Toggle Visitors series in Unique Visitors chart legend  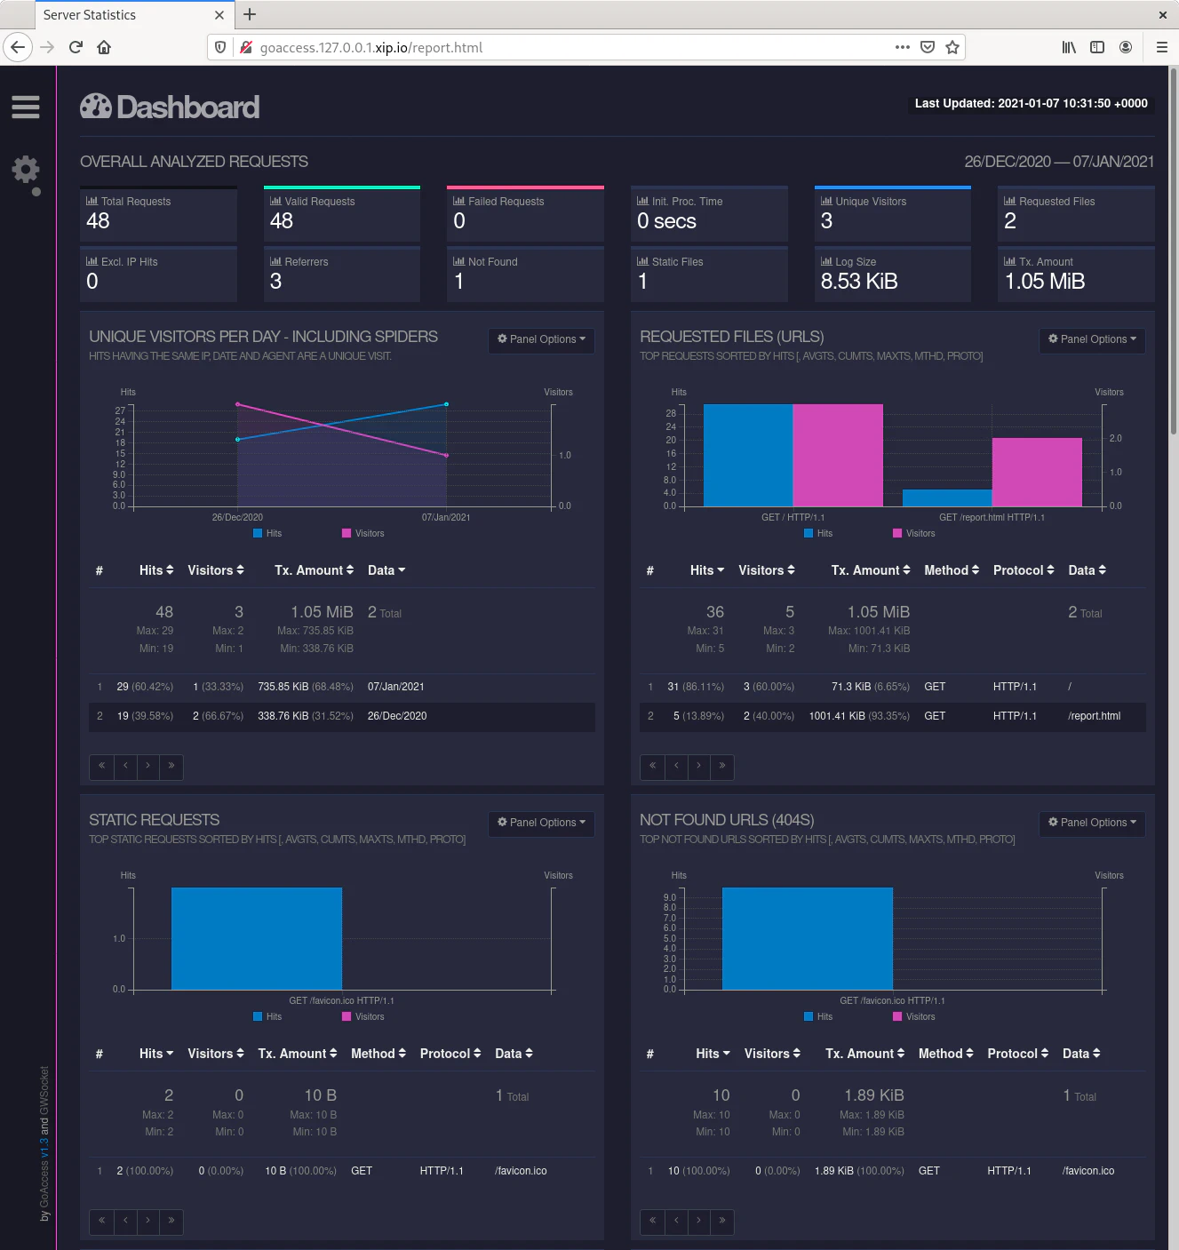point(363,533)
